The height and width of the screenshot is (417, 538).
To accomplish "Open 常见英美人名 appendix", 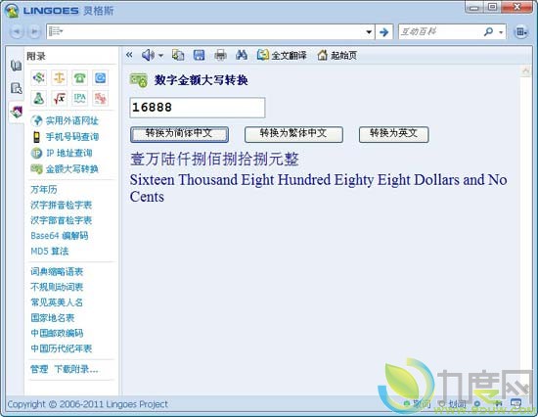I will point(57,302).
